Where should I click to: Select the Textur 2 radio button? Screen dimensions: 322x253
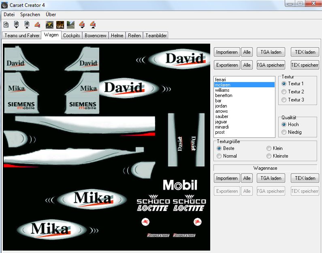(284, 92)
